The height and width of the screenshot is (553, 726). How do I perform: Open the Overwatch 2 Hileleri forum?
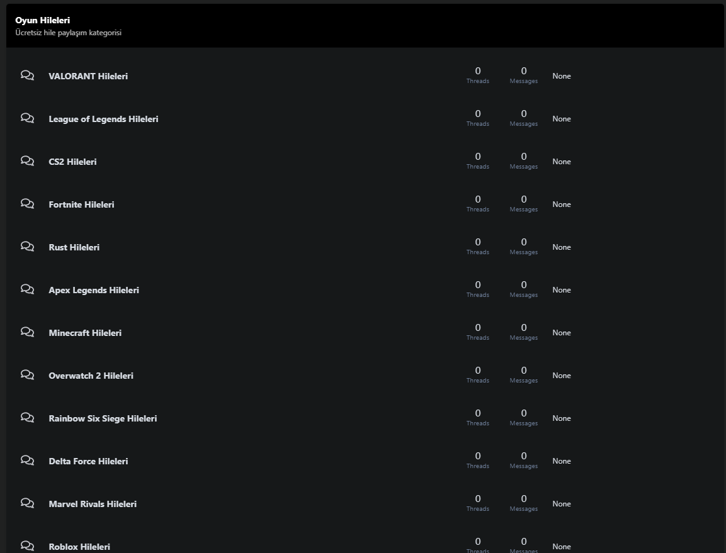91,376
